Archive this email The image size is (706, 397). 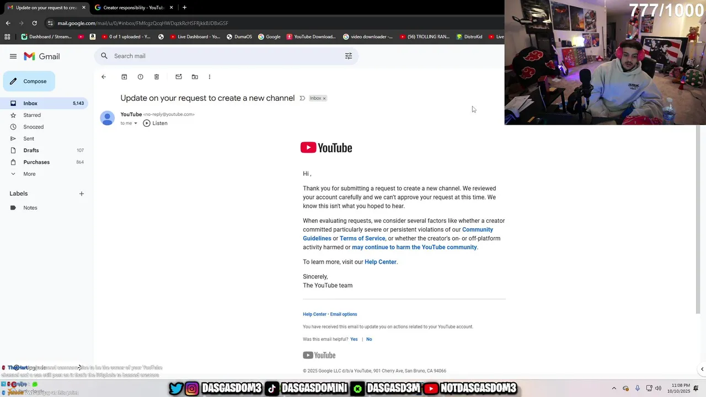click(x=124, y=77)
